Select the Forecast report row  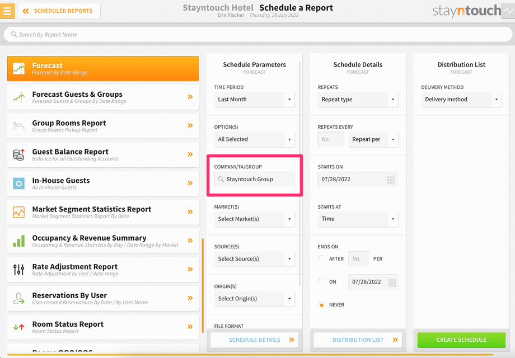pyautogui.click(x=103, y=69)
